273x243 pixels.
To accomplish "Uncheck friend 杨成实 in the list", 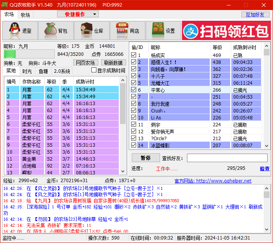I will pos(134,55).
